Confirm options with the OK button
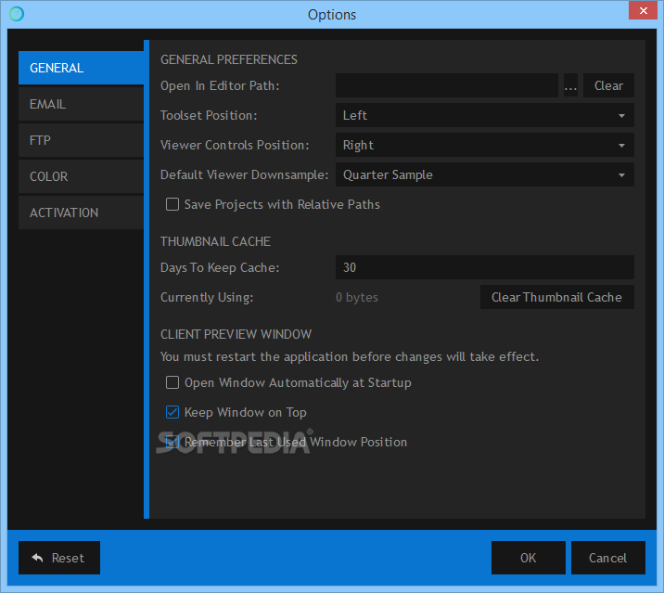Image resolution: width=664 pixels, height=593 pixels. (x=528, y=558)
